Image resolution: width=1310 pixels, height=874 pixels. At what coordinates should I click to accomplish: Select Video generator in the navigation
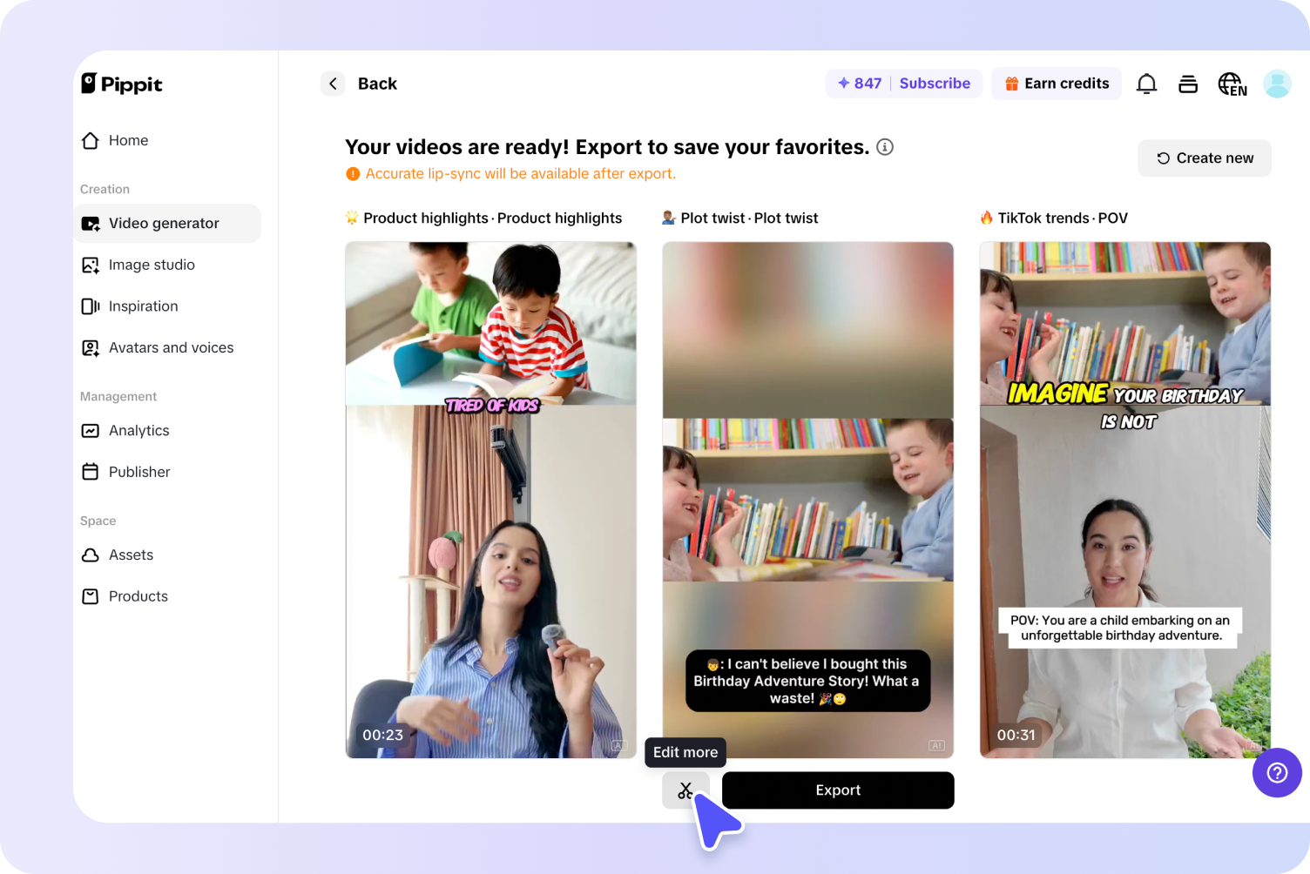point(164,223)
